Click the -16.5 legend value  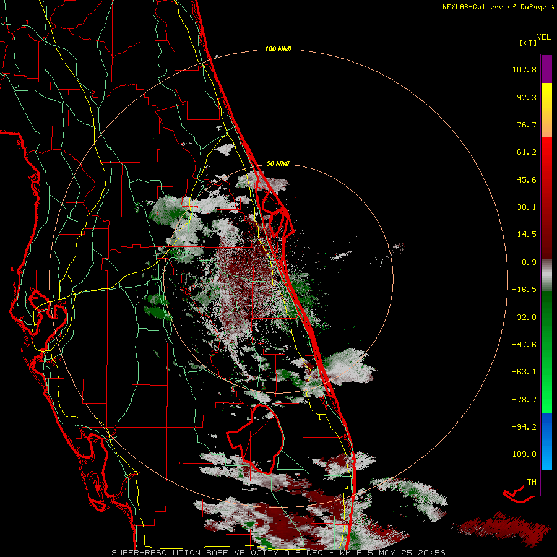click(x=524, y=290)
